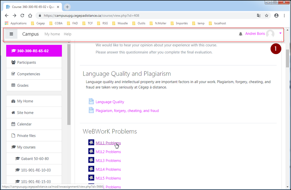291x190 pixels.
Task: Open the notifications bell icon
Action: click(240, 34)
